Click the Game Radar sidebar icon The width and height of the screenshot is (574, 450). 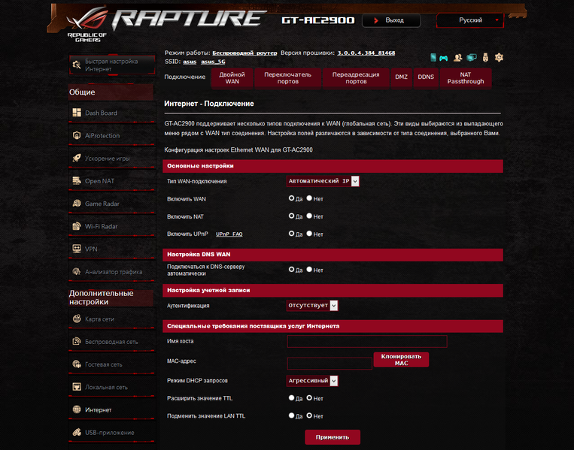coord(77,204)
